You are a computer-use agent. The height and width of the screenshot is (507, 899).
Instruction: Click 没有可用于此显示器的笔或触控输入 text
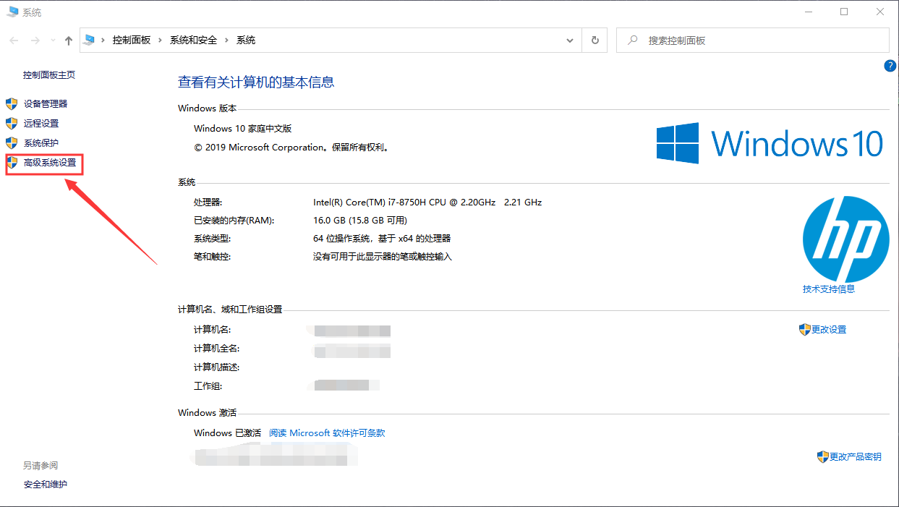point(383,257)
